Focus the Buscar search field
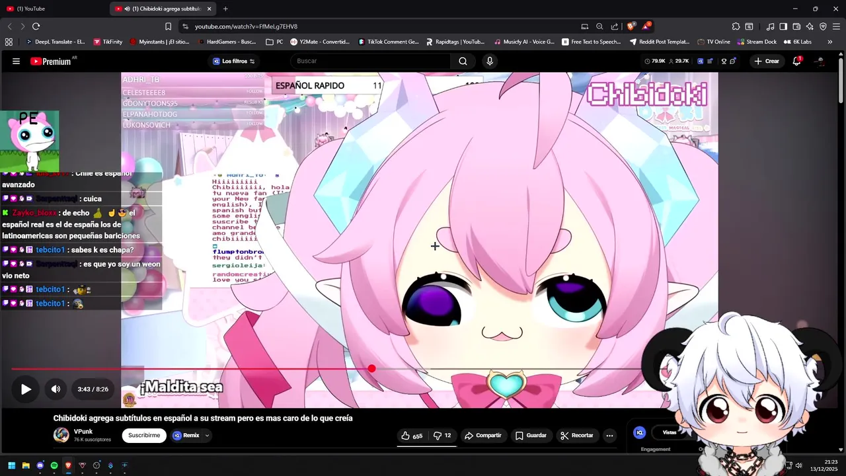 tap(370, 61)
